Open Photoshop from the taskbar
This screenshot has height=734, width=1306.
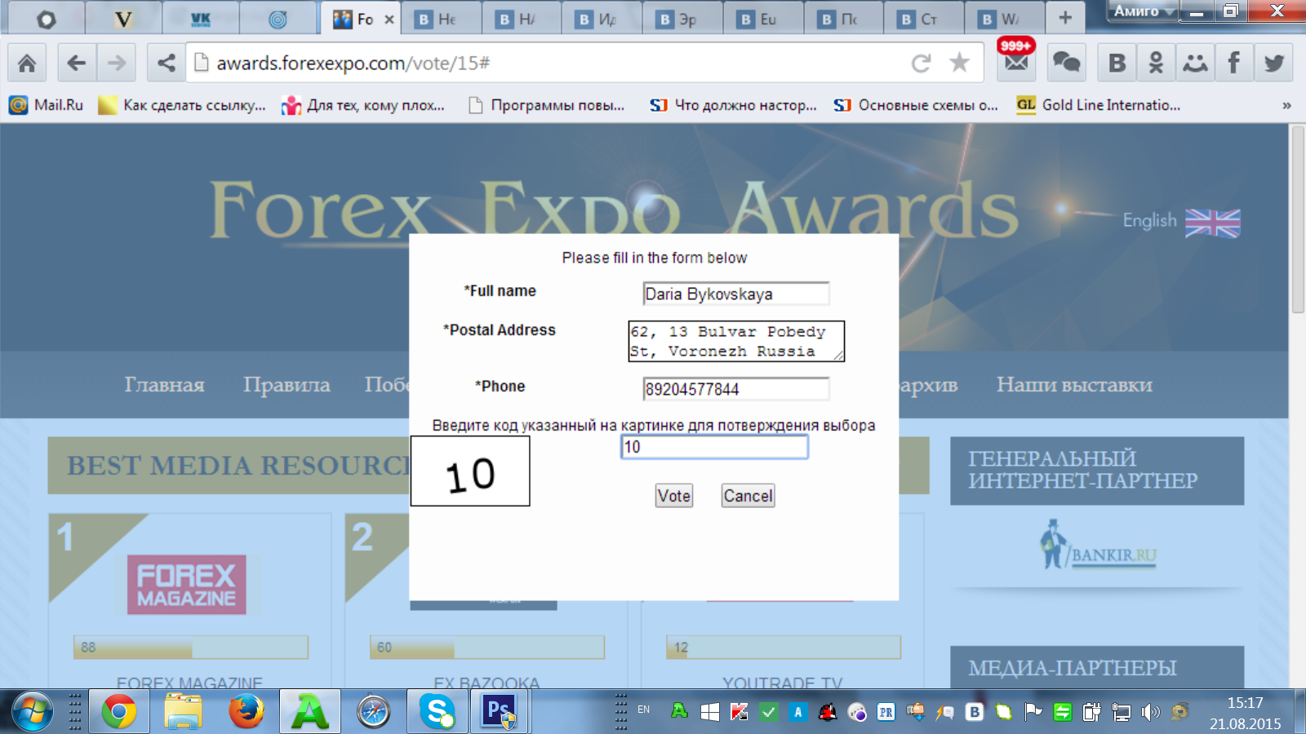pos(500,712)
